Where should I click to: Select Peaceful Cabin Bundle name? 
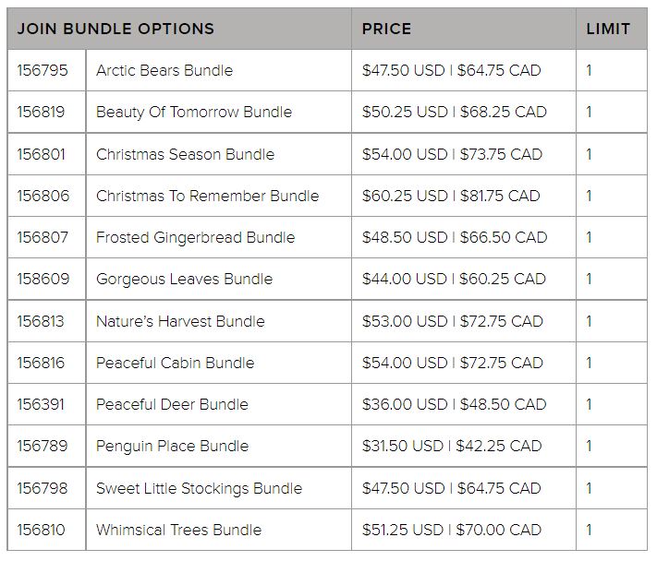[175, 363]
